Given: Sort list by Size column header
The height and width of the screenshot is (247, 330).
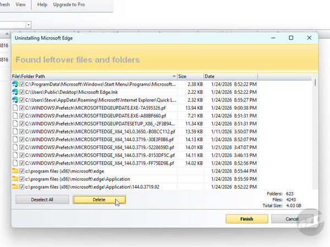Looking at the screenshot, I should (190, 76).
